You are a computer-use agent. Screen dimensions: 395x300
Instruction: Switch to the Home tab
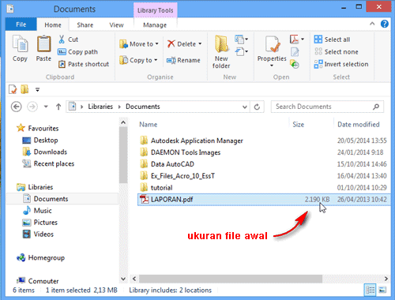[x=53, y=25]
